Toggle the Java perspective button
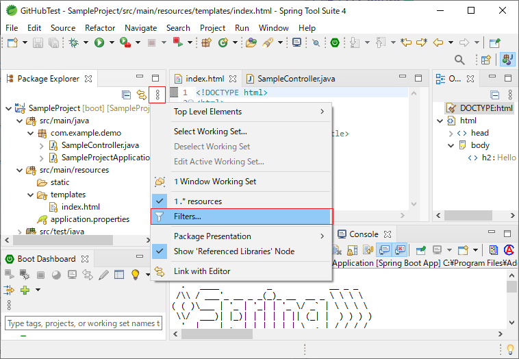Image resolution: width=519 pixels, height=359 pixels. 507,60
